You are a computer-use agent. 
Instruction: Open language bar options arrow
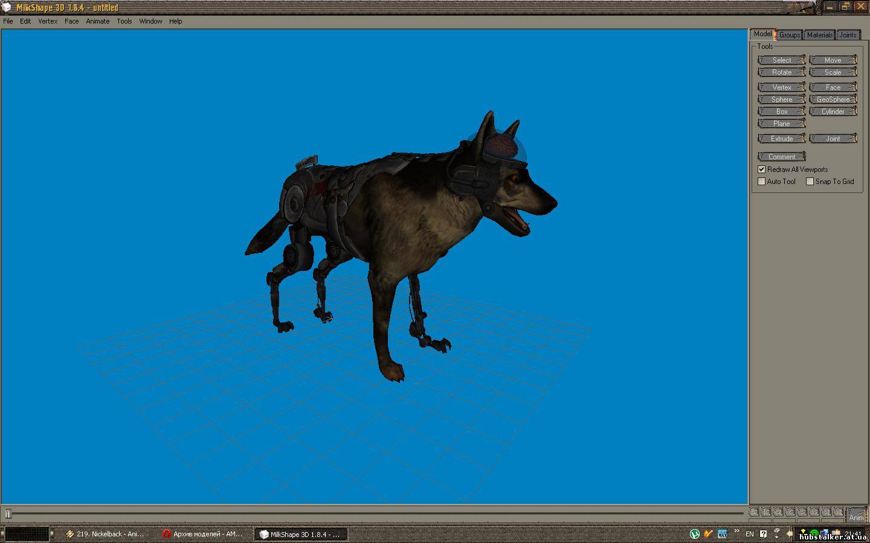[x=777, y=537]
